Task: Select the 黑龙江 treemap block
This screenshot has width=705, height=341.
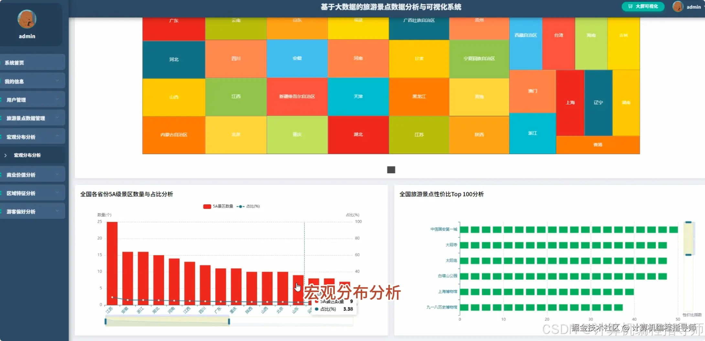Action: coord(419,97)
